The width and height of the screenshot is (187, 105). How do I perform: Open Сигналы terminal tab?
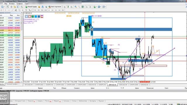(66, 101)
